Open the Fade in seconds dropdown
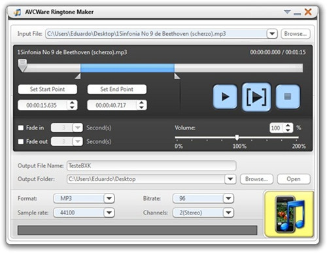 (x=77, y=127)
